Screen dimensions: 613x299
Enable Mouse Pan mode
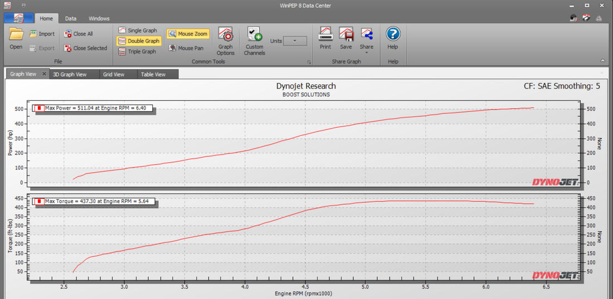click(186, 48)
